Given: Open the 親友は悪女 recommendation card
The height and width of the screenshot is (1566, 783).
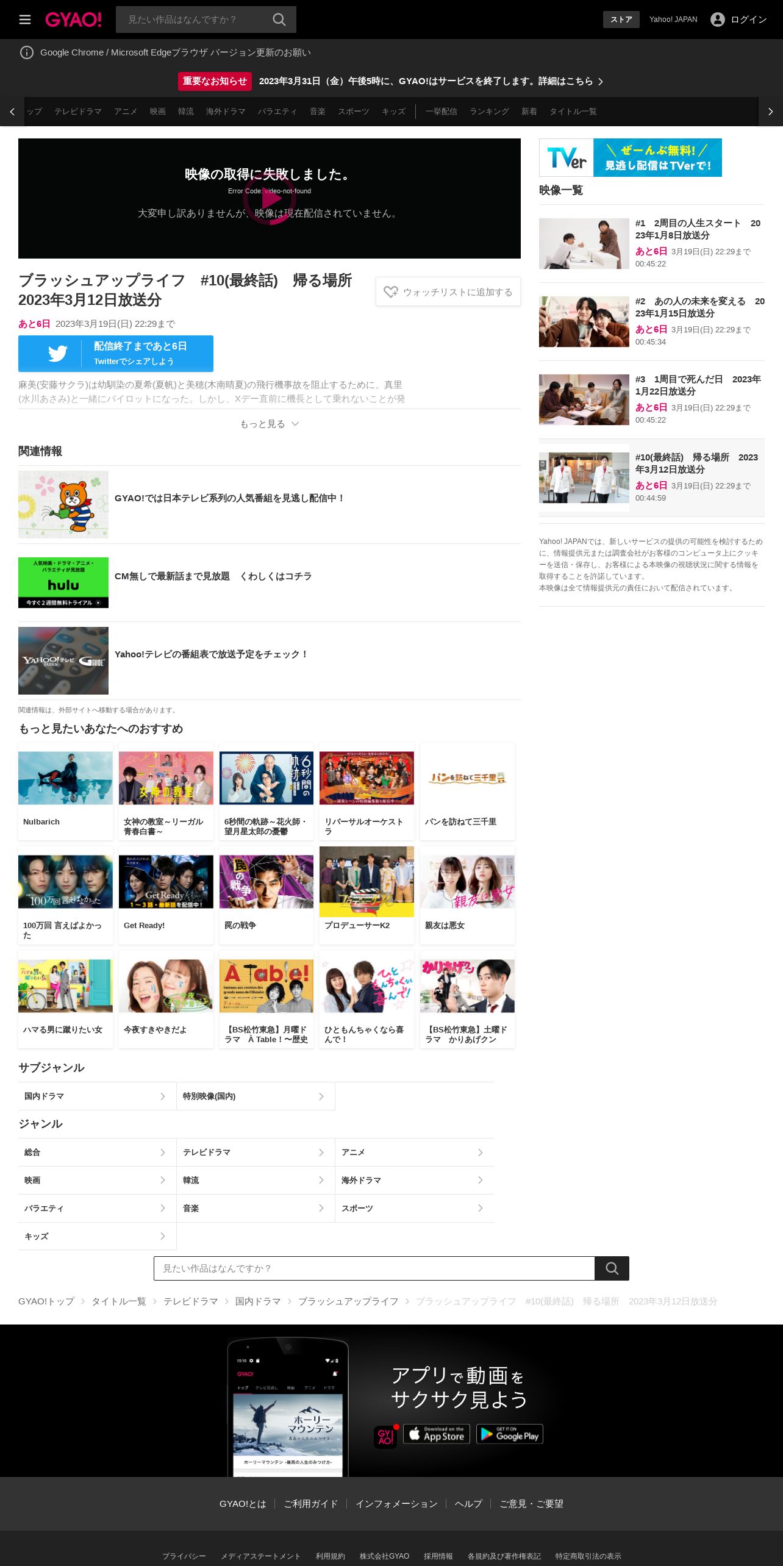Looking at the screenshot, I should tap(467, 895).
